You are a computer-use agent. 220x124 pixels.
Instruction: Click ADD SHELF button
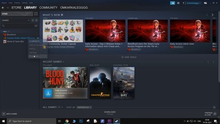pos(129,57)
